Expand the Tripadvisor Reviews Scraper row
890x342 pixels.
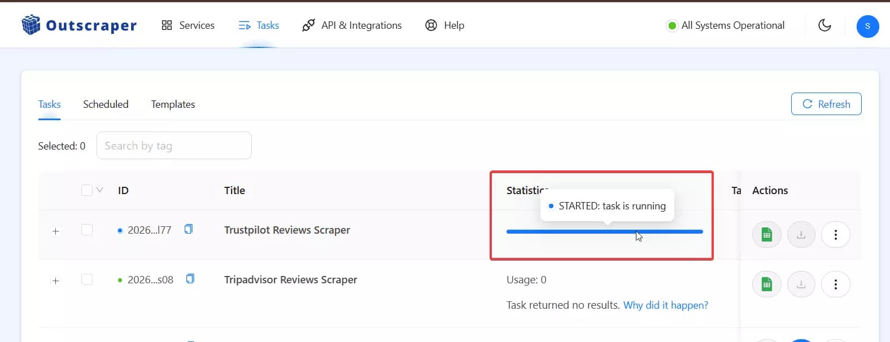[x=55, y=281]
